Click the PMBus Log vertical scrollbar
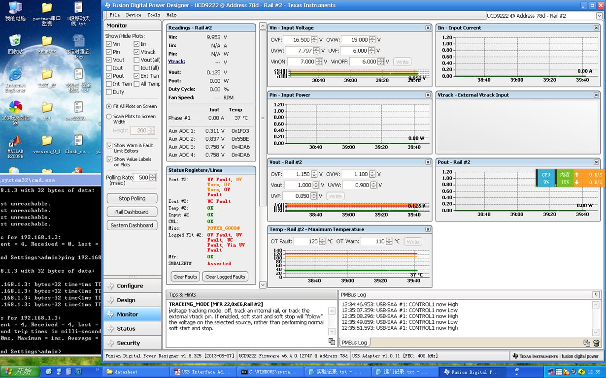Screen dimensions: 606x378 click(x=596, y=318)
